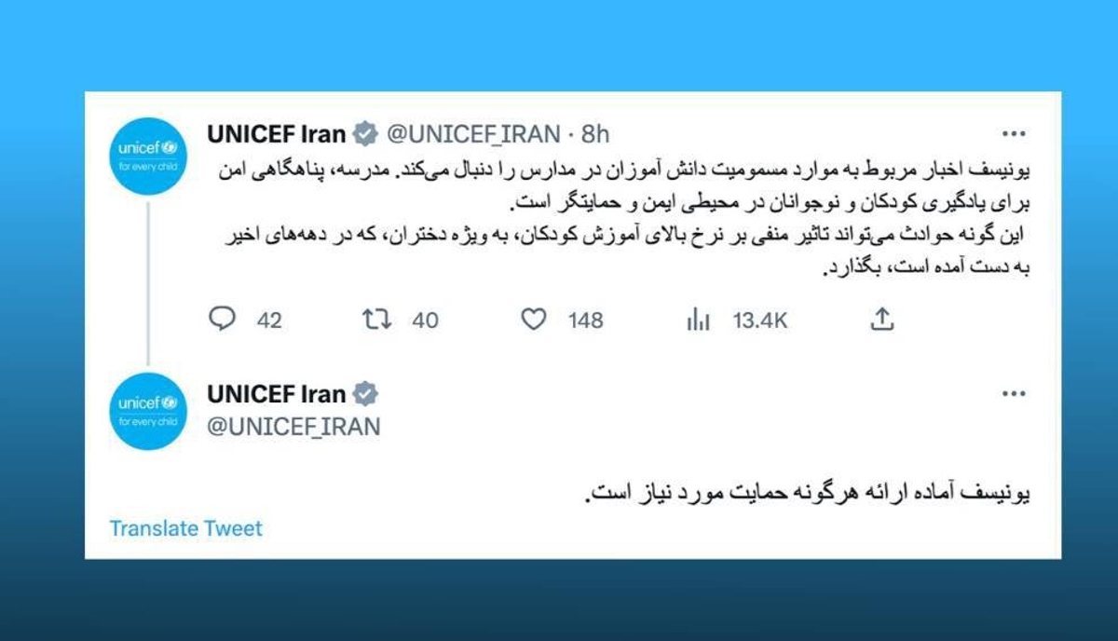
Task: Select the UNICEF Iran profile name
Action: click(275, 133)
